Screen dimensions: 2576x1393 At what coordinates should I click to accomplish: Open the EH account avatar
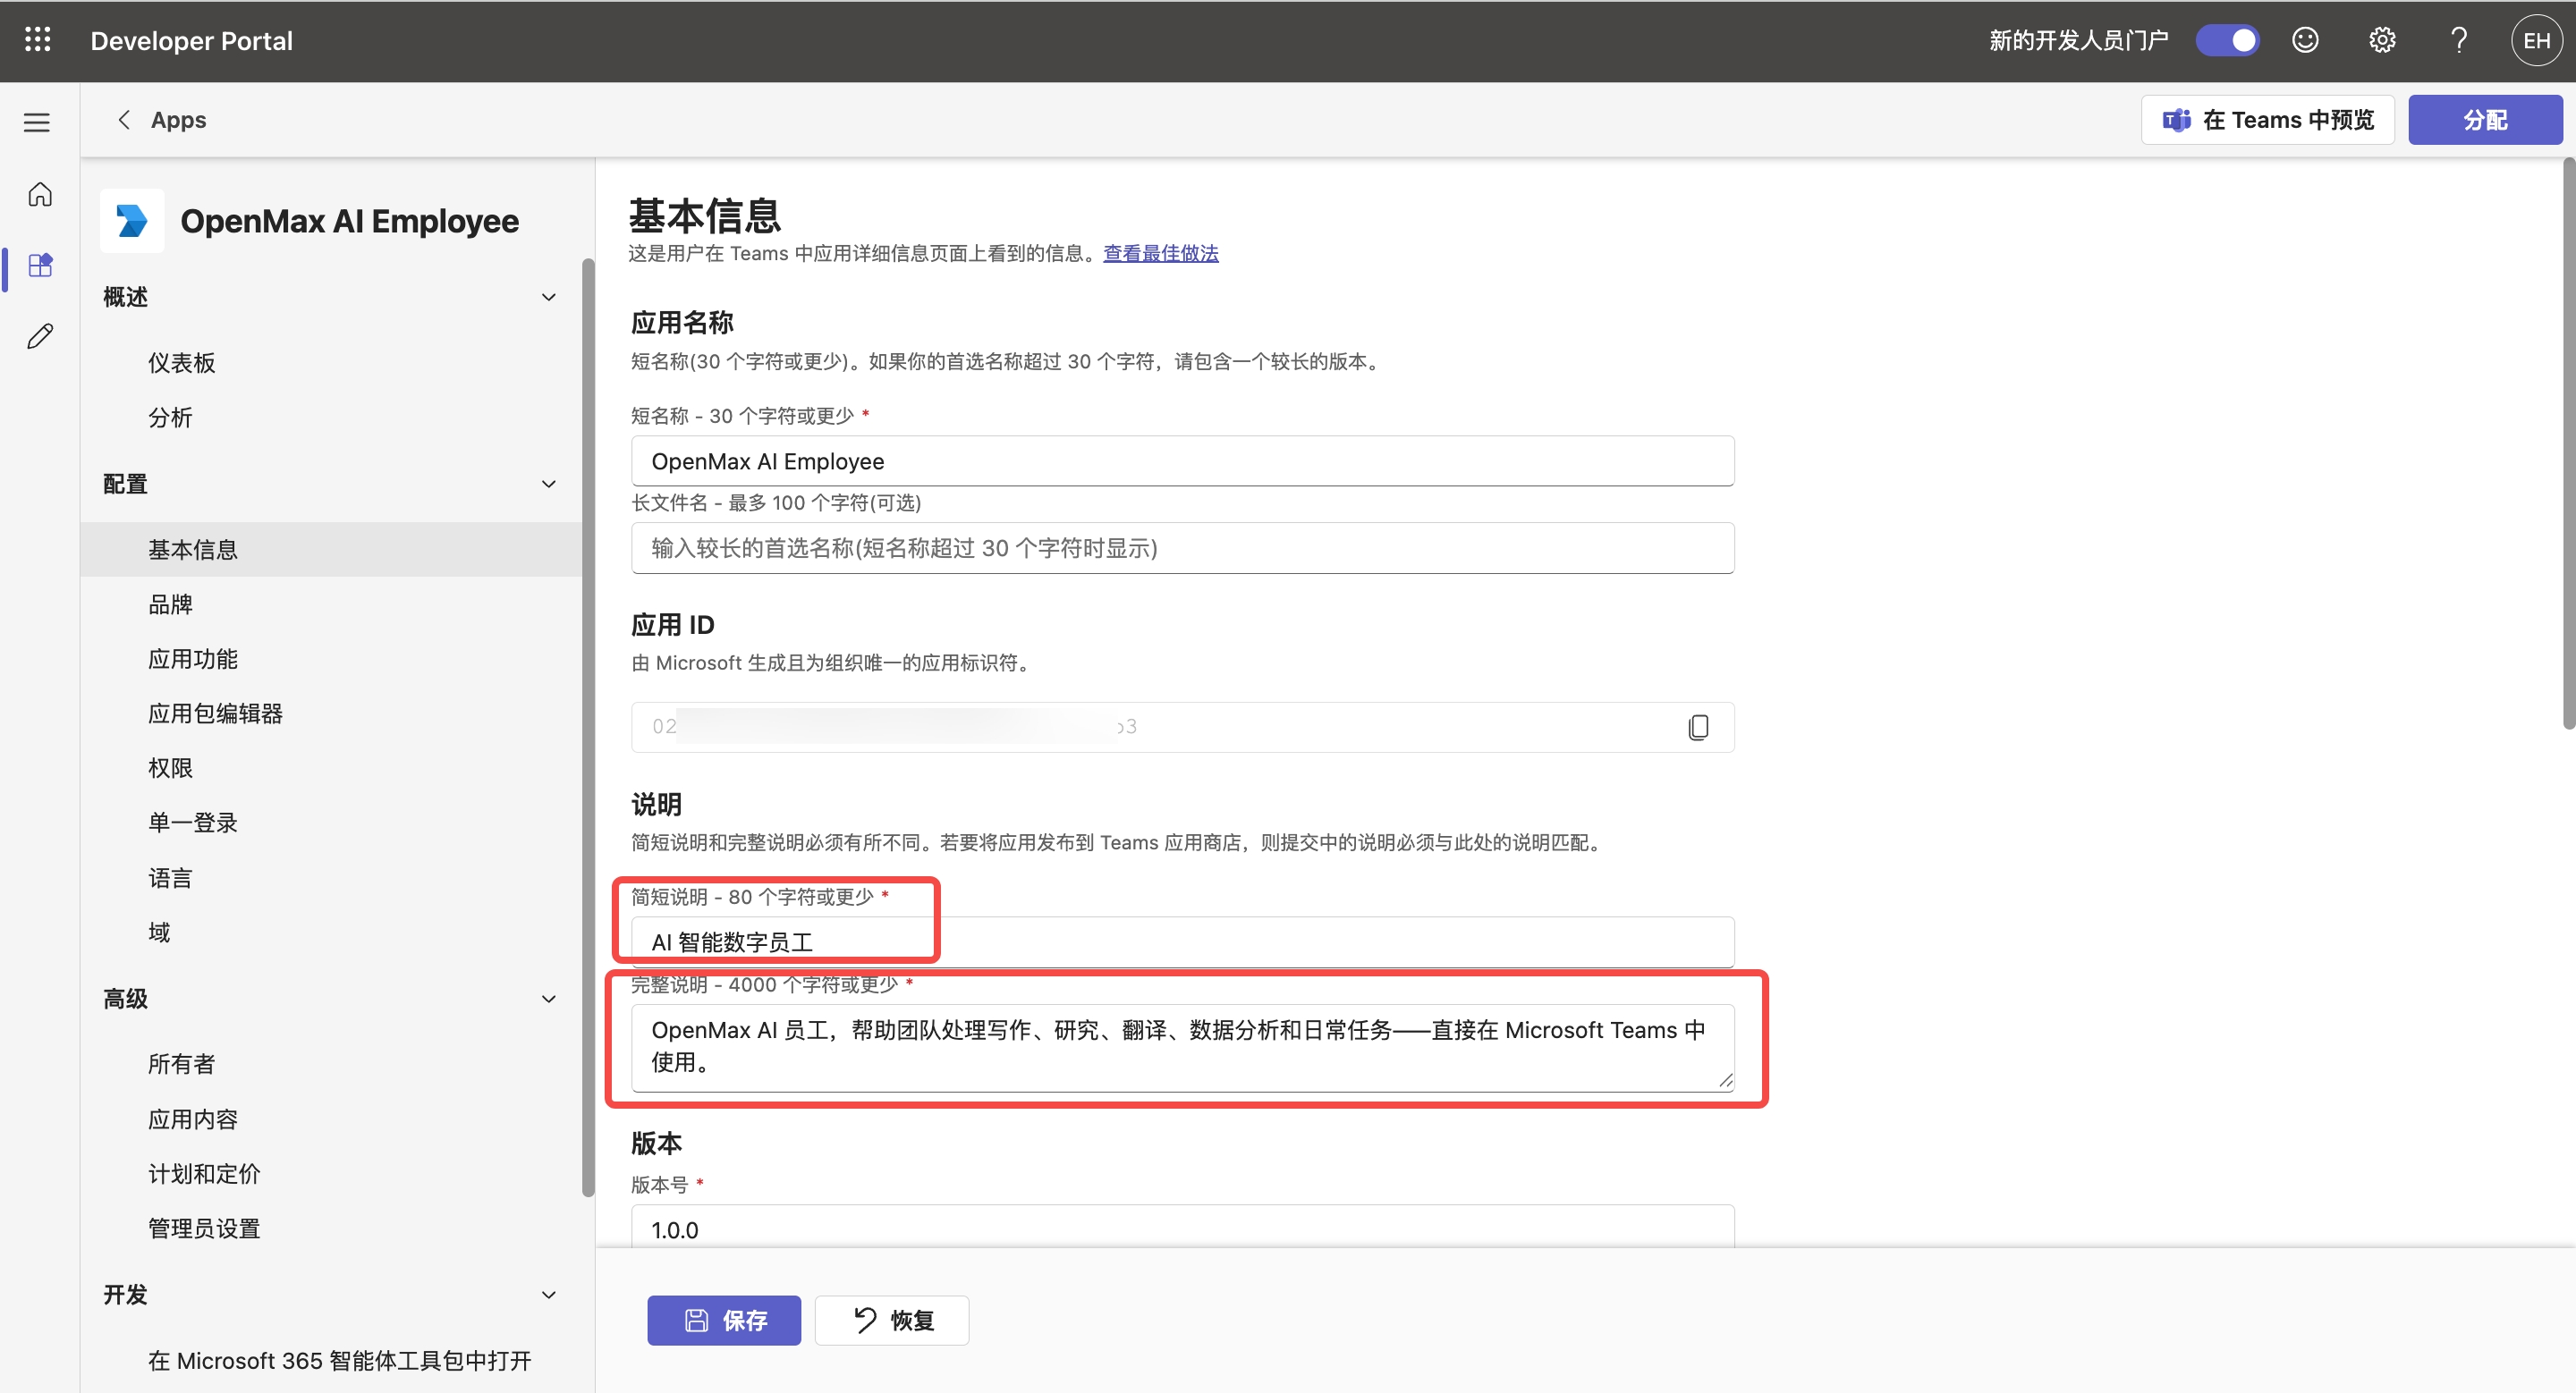(2536, 40)
